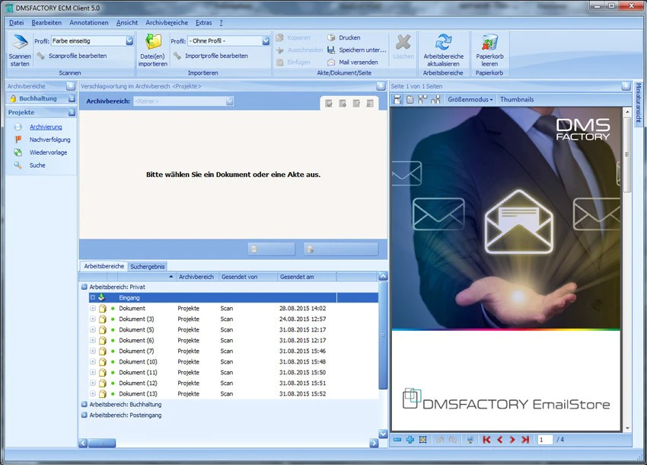Zoom in with the blue plus icon
Image resolution: width=647 pixels, height=465 pixels.
[x=410, y=440]
